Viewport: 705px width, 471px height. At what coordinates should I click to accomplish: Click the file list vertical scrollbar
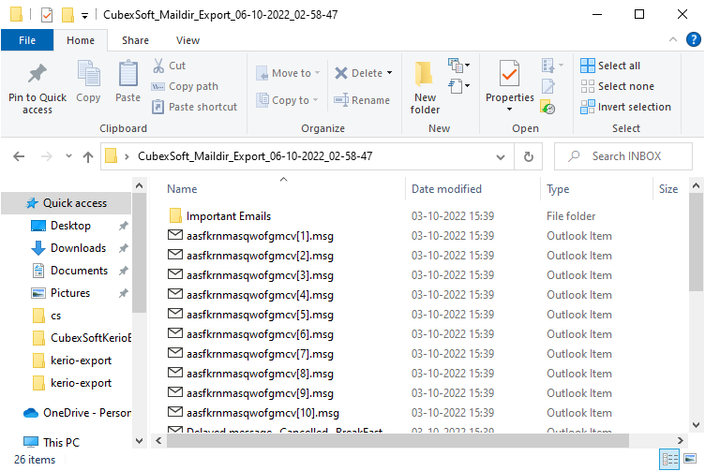(x=696, y=243)
